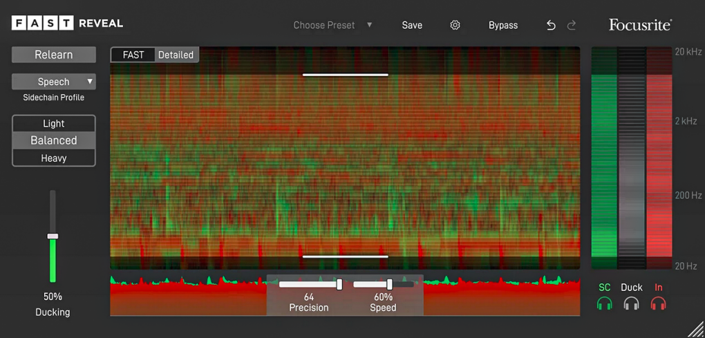Select the Balanced ducking mode
Viewport: 705px width, 338px height.
(54, 140)
